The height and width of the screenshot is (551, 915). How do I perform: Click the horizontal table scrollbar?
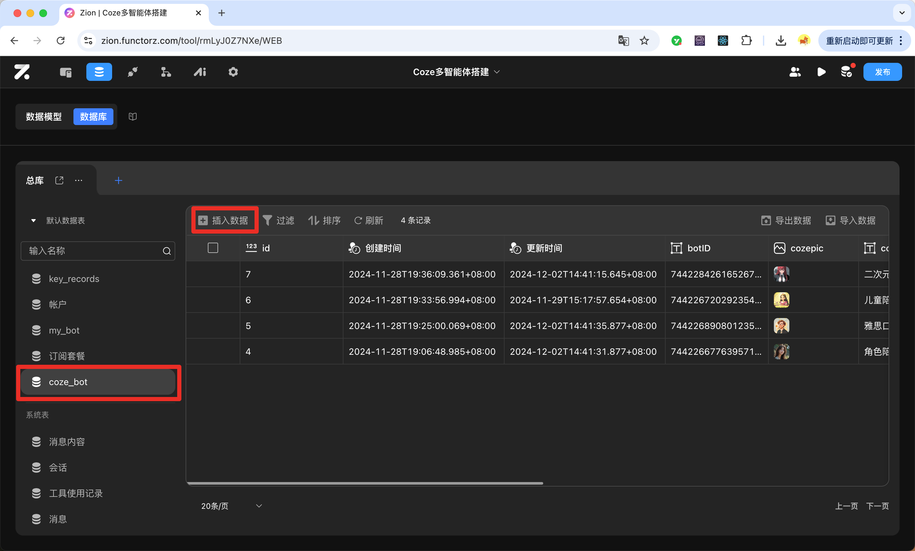365,483
